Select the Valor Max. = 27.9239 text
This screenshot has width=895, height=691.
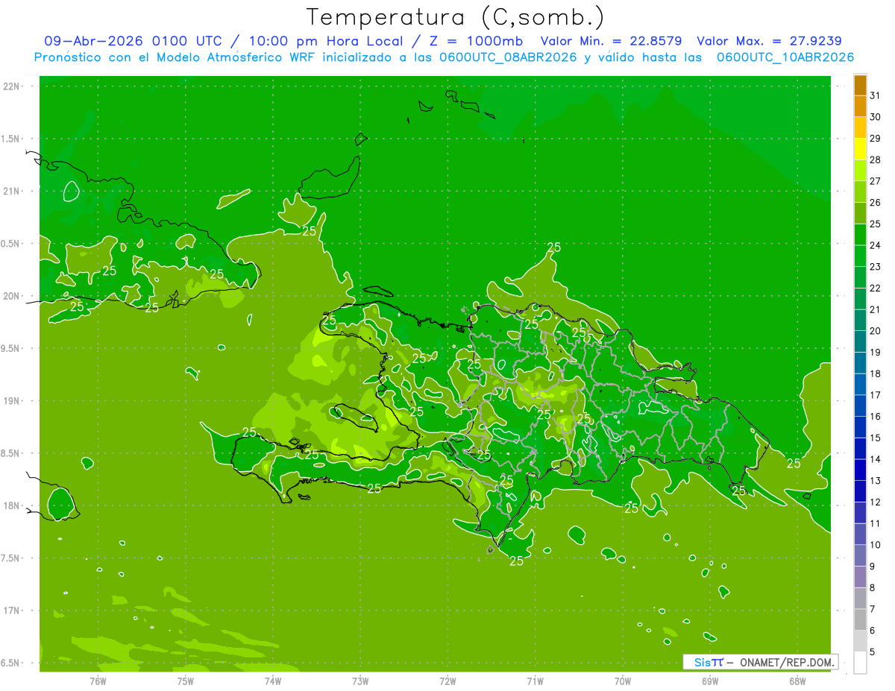point(769,41)
